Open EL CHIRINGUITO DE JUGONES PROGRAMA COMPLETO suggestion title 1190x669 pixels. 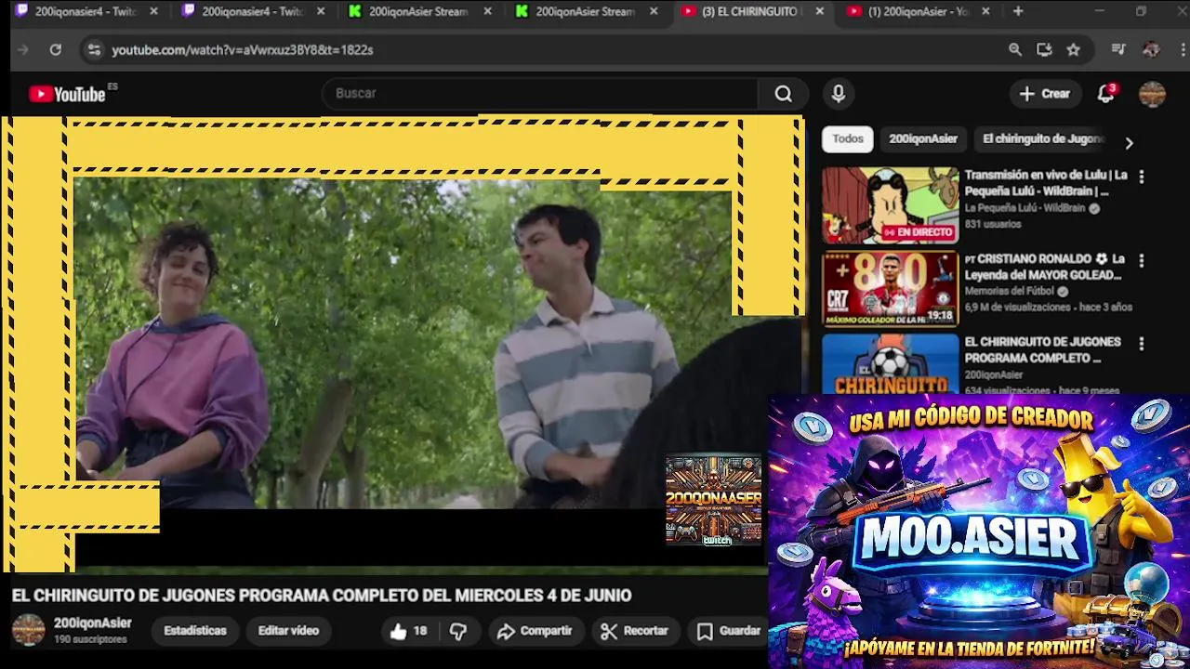(x=1042, y=350)
